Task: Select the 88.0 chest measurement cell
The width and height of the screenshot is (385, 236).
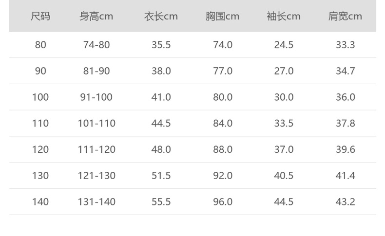Action: 222,149
